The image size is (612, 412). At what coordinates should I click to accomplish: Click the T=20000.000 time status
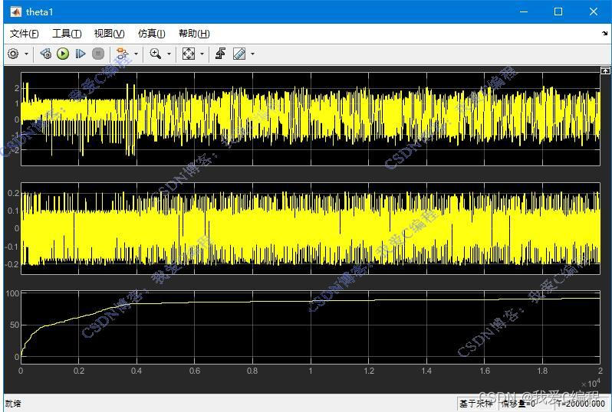(581, 404)
